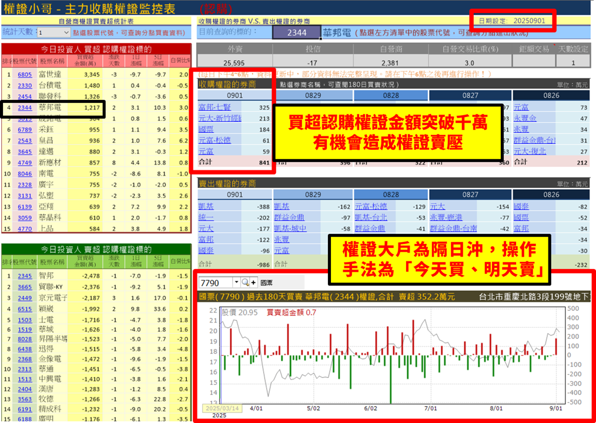
Task: Open stock code 6805 富世達 link
Action: click(25, 75)
